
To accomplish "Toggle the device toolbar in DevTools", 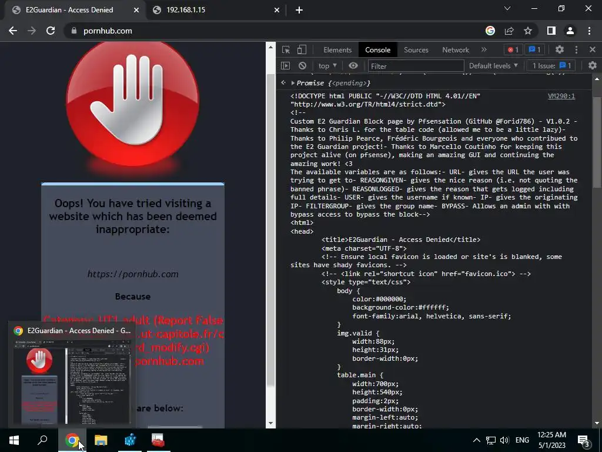I will [302, 49].
